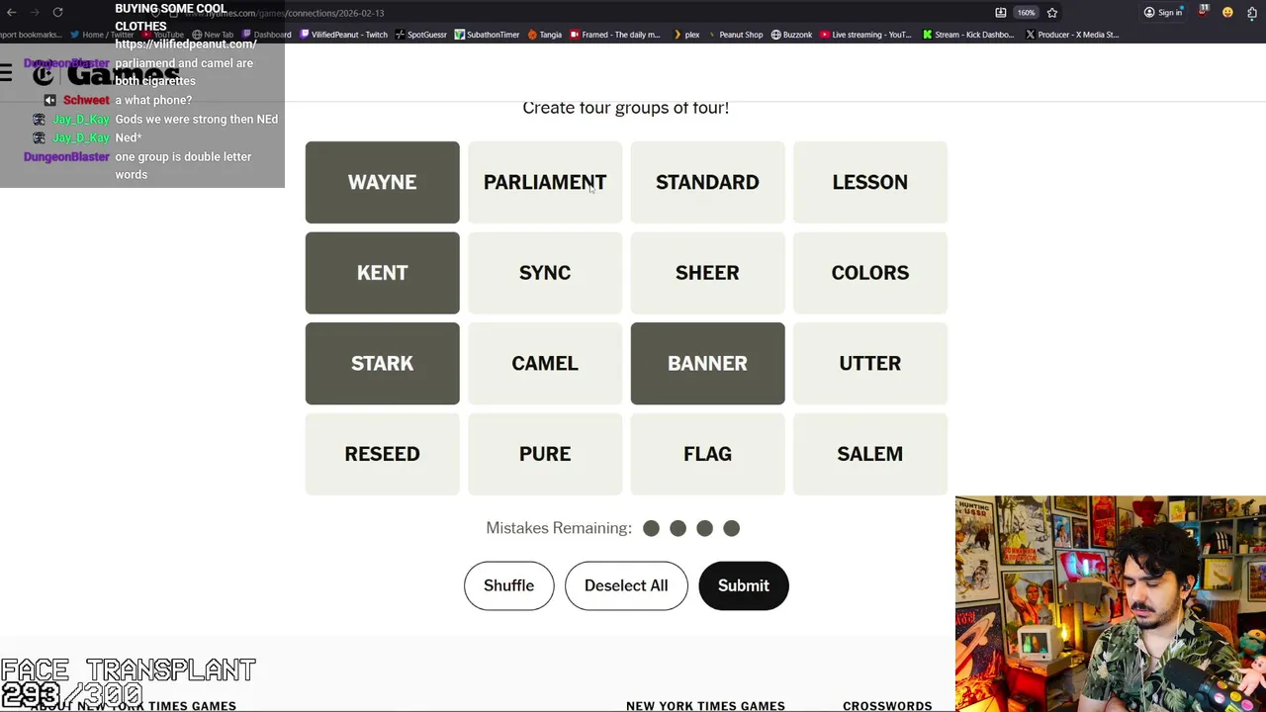
Task: Select the PARLIAMENT tile
Action: point(545,182)
